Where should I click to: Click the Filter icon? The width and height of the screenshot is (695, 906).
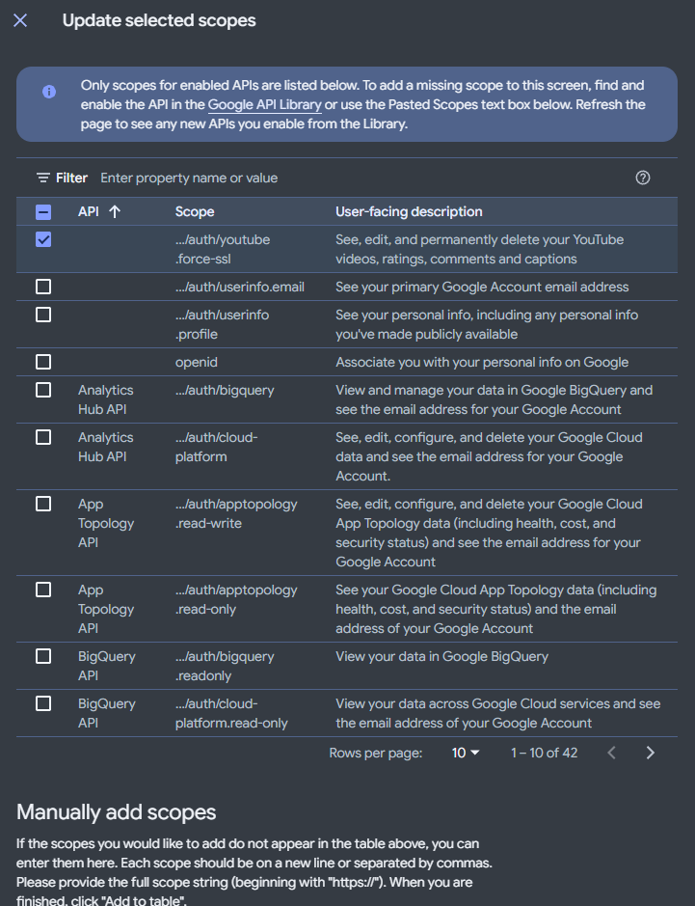coord(42,178)
